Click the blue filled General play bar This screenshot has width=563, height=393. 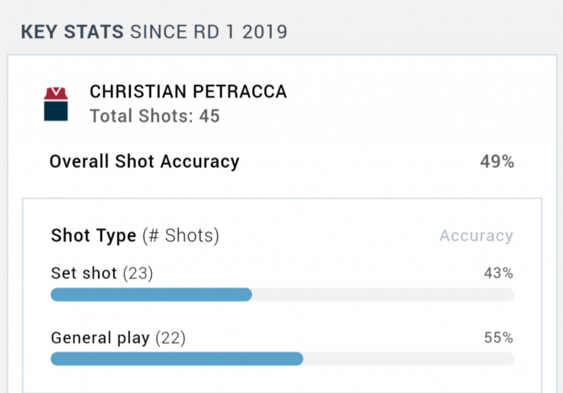click(177, 359)
